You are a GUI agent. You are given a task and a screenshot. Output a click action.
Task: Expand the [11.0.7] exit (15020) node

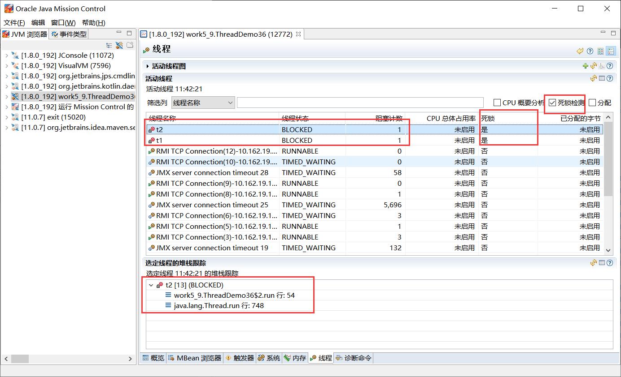pyautogui.click(x=7, y=117)
